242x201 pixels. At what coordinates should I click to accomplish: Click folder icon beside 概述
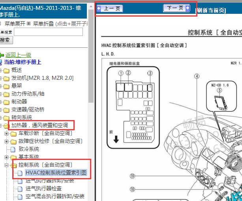click(6, 71)
